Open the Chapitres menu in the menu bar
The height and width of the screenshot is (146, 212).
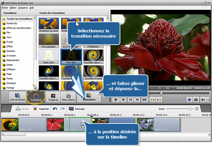pyautogui.click(x=23, y=7)
